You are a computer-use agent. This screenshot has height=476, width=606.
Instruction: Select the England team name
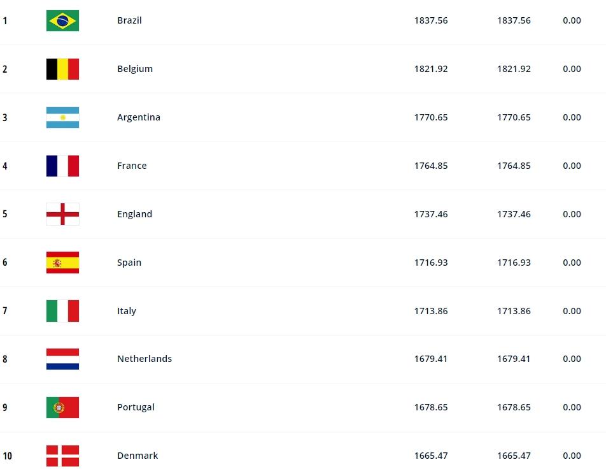(134, 214)
